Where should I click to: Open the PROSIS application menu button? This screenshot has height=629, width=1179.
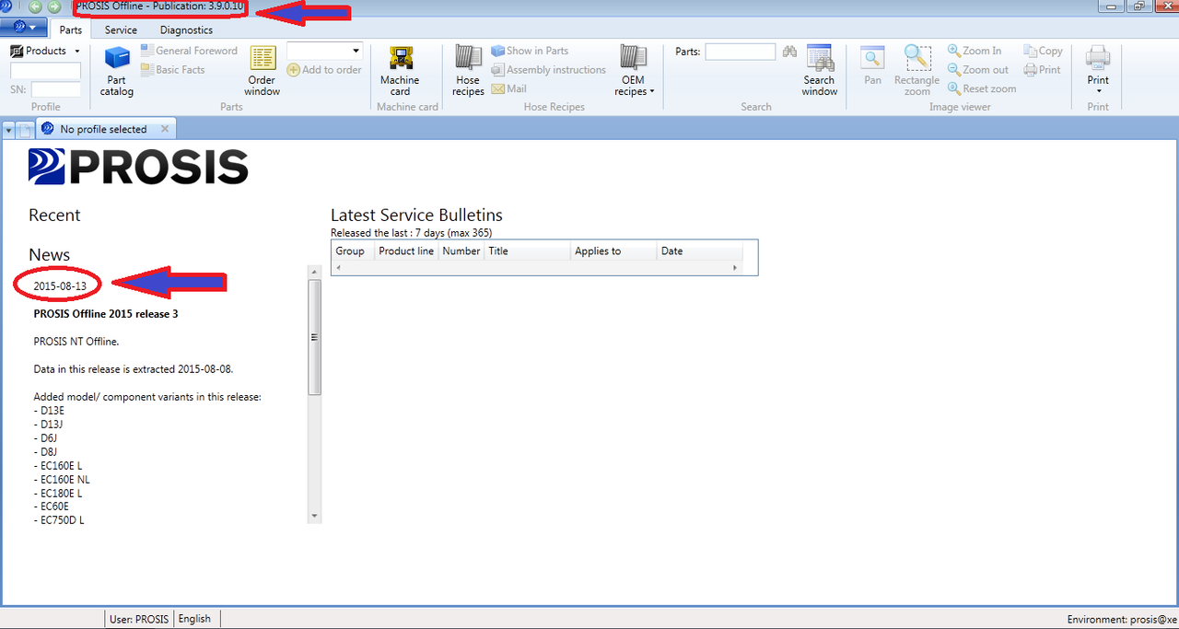click(x=23, y=29)
